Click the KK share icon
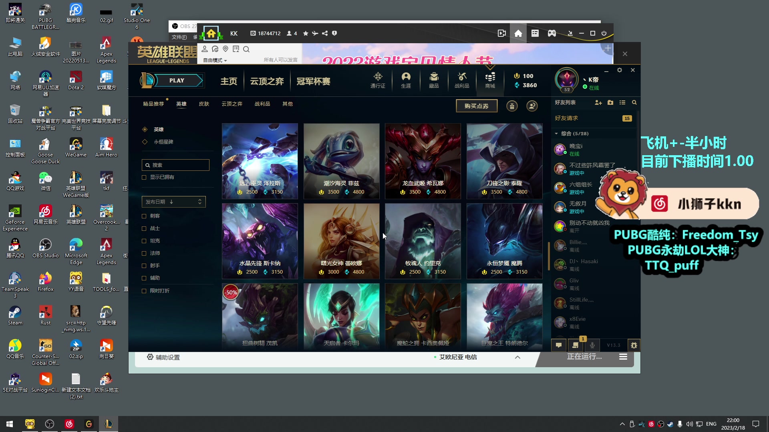 pyautogui.click(x=325, y=33)
